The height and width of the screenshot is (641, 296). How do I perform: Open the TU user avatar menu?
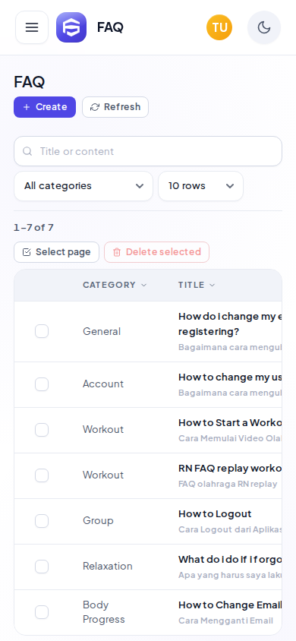point(219,27)
